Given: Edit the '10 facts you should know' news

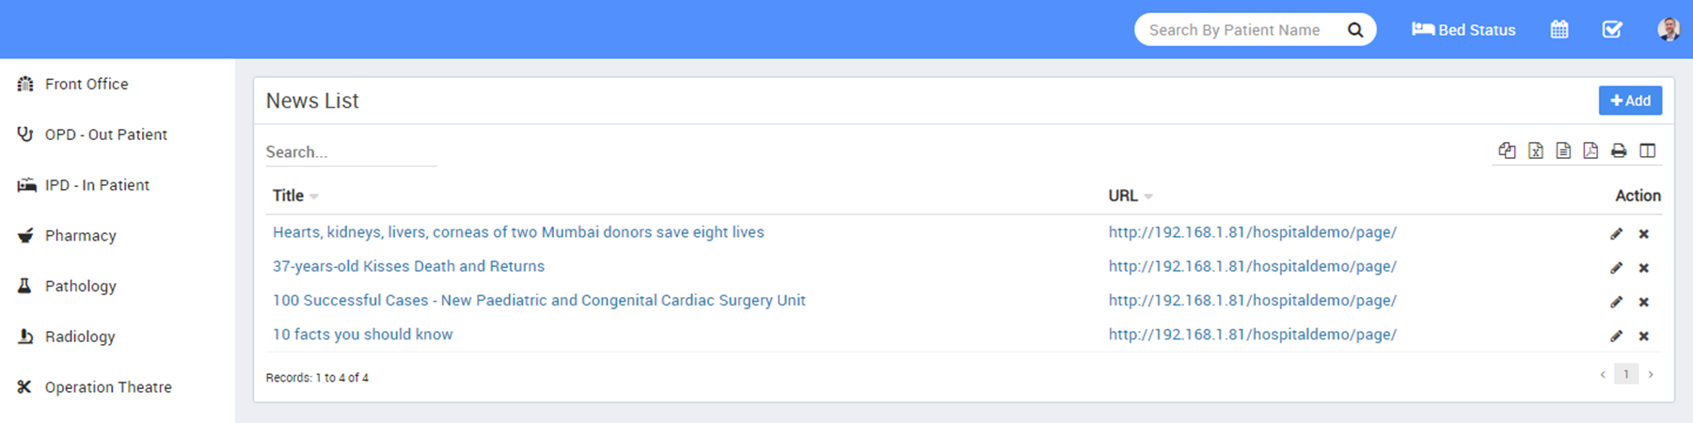Looking at the screenshot, I should point(1616,336).
